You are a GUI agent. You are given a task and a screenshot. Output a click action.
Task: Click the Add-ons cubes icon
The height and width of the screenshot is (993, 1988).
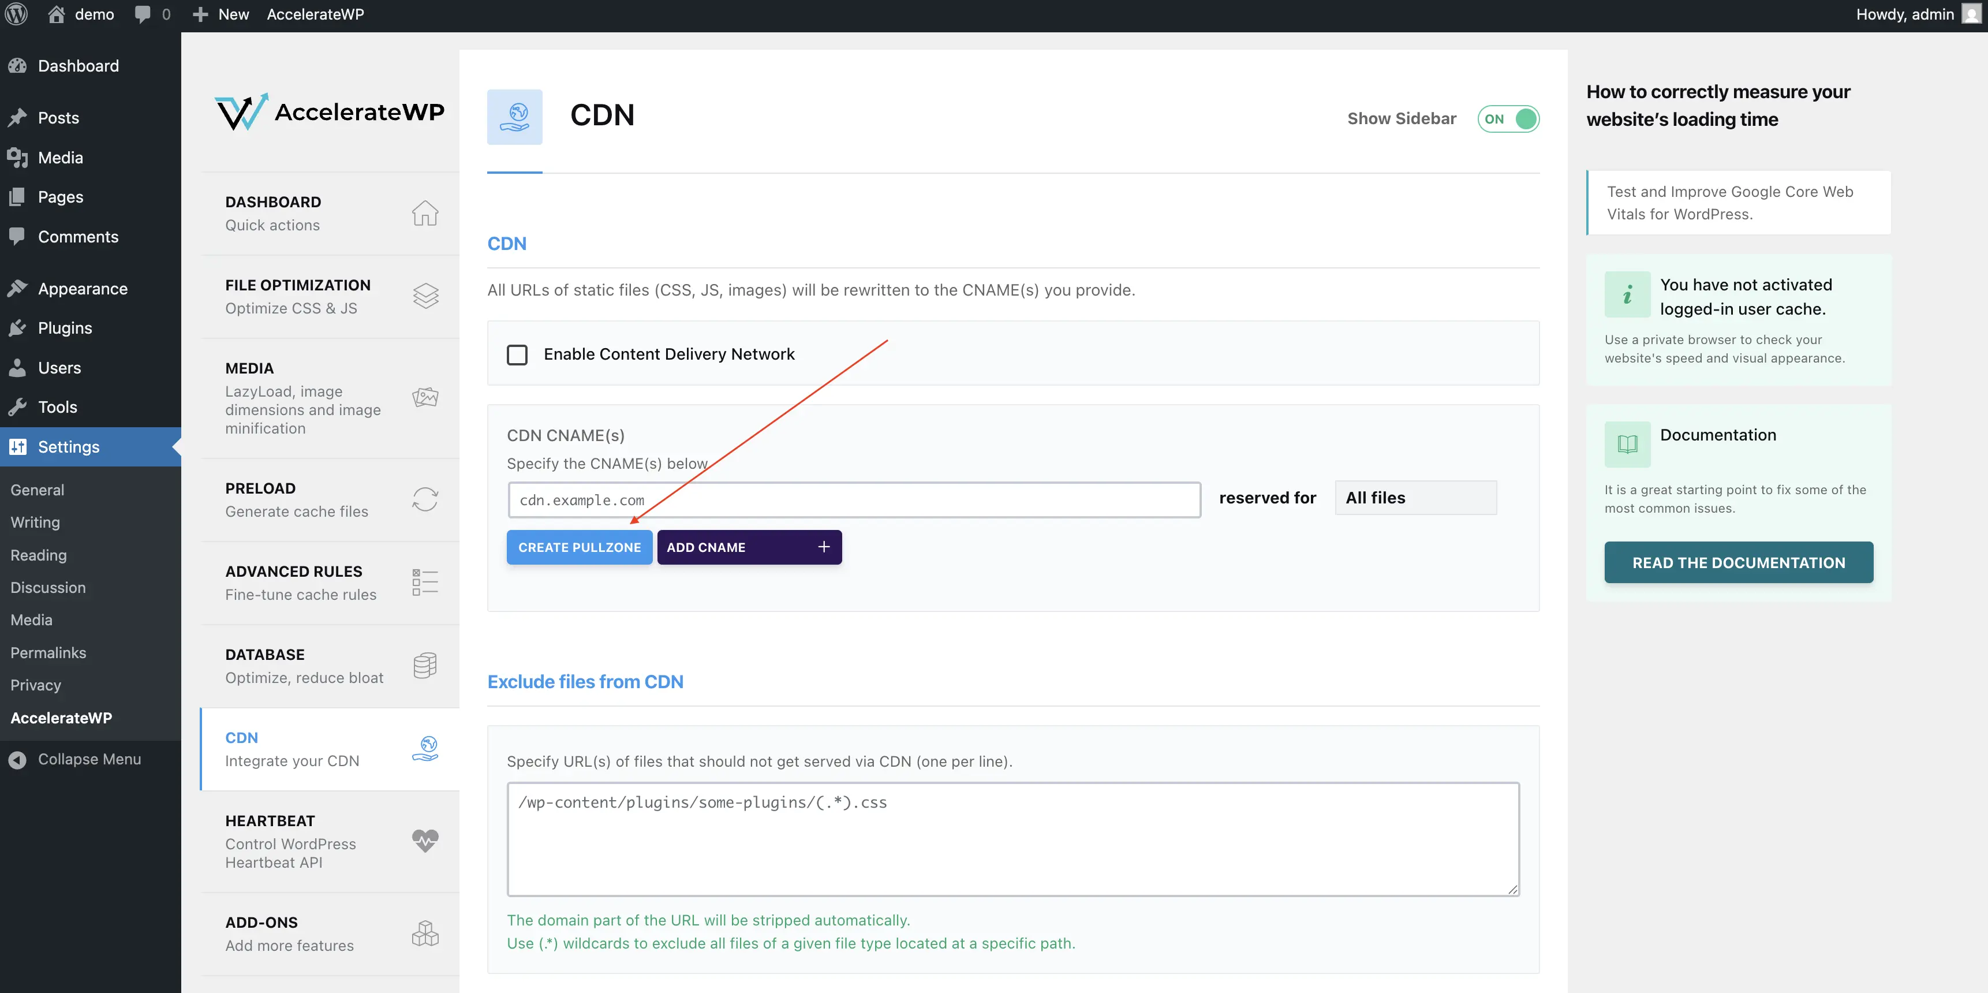tap(424, 934)
